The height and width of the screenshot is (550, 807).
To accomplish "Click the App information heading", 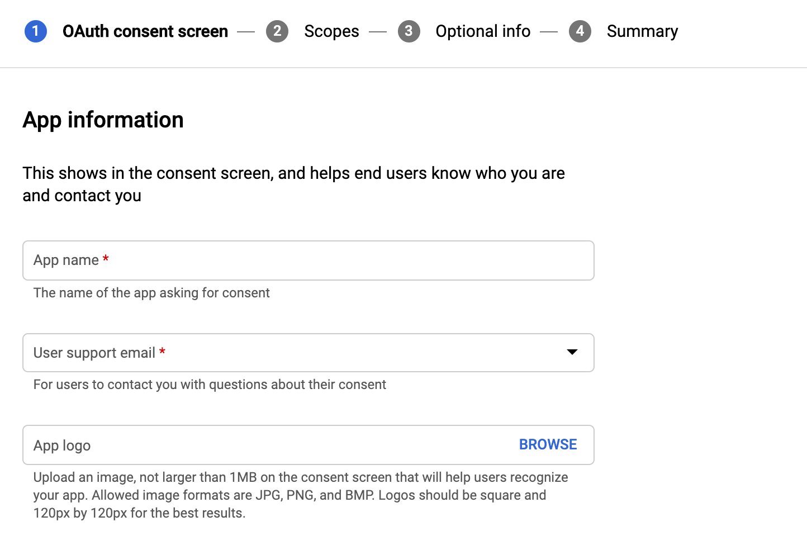I will coord(103,120).
